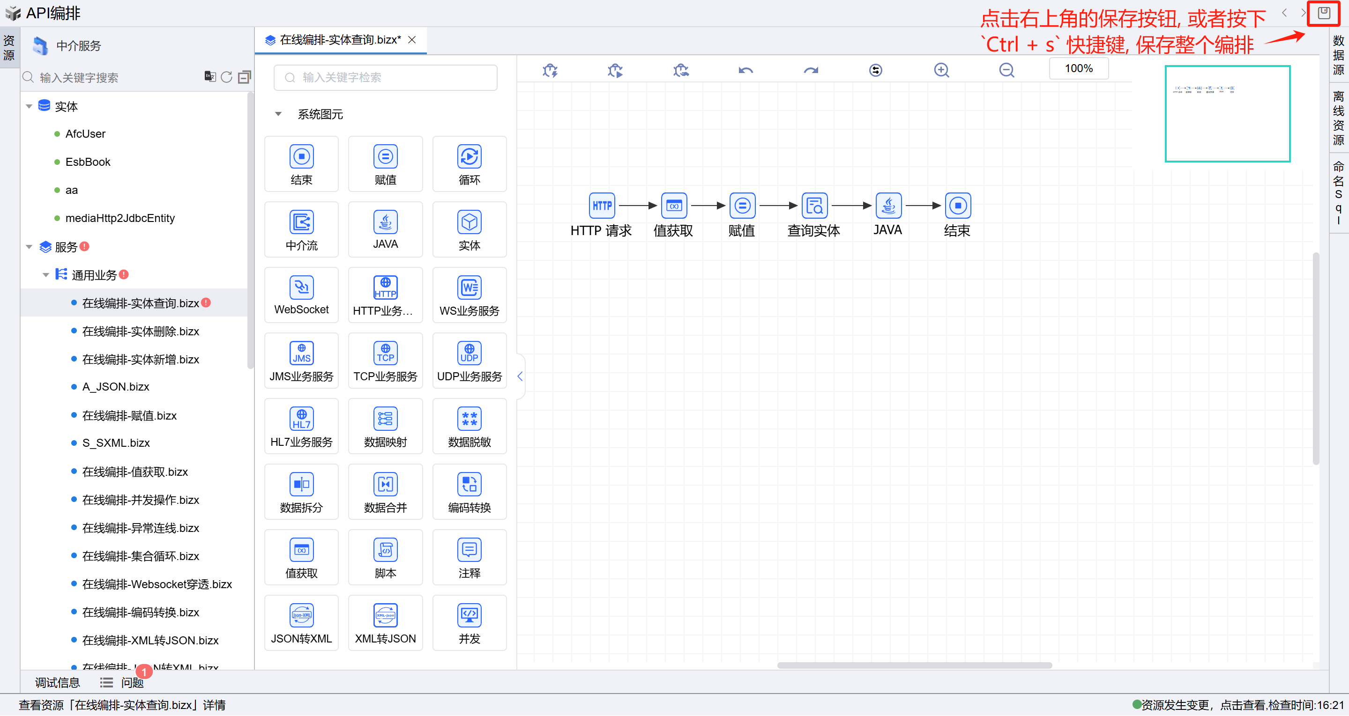Collapse the 实体 tree node
The height and width of the screenshot is (716, 1349).
tap(30, 106)
